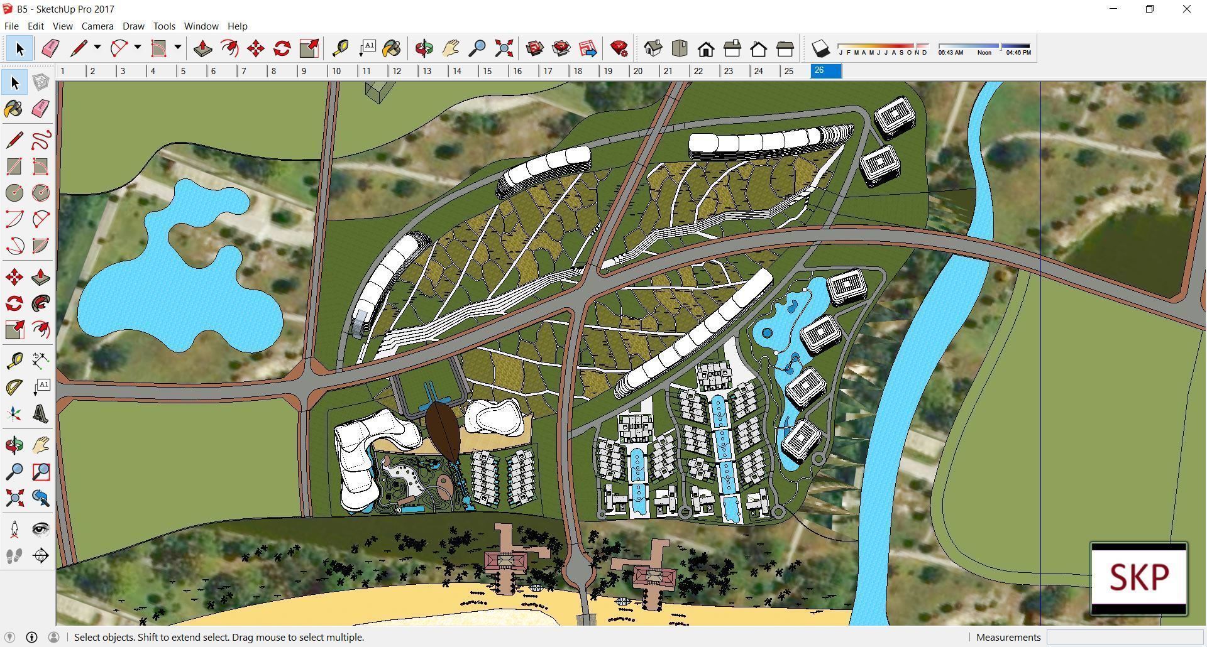This screenshot has height=647, width=1207.
Task: Send model to LayOut
Action: [x=588, y=48]
